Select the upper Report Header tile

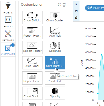[x=32, y=32]
